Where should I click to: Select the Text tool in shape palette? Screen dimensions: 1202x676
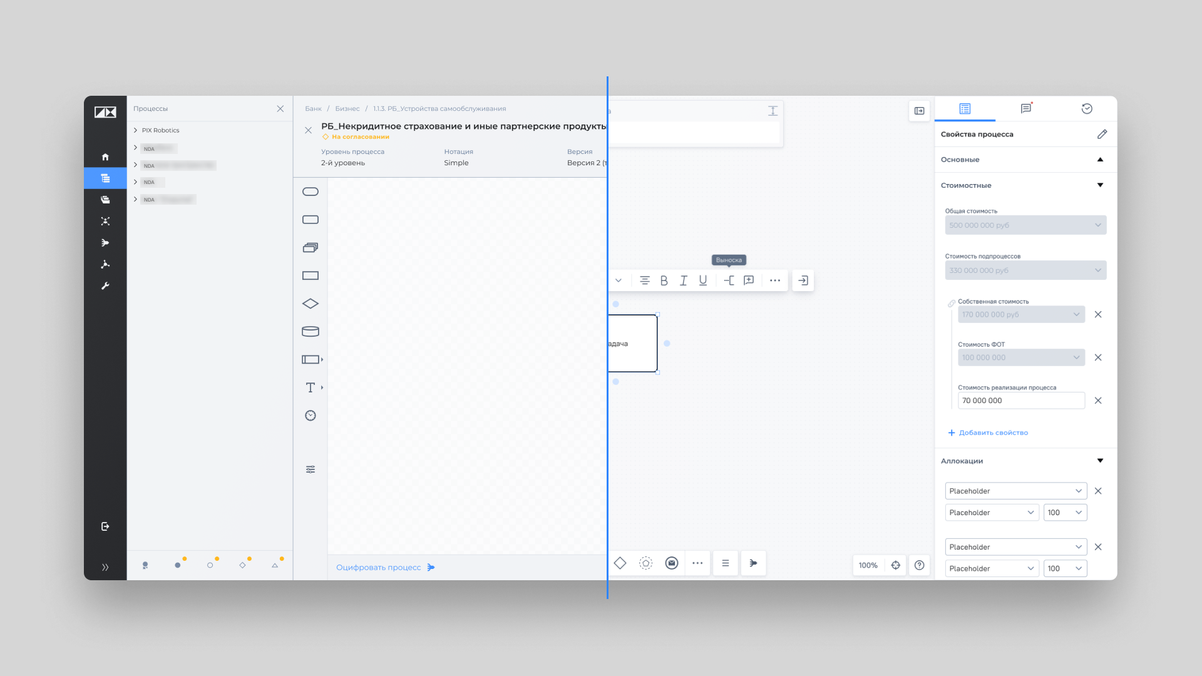coord(311,387)
